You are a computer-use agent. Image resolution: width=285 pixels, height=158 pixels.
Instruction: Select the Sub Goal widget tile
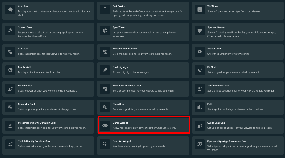coord(48,52)
